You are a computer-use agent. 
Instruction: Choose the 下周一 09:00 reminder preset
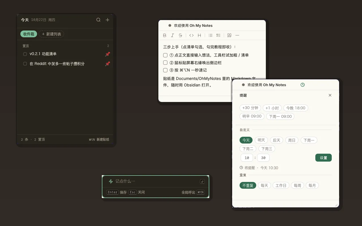point(280,116)
